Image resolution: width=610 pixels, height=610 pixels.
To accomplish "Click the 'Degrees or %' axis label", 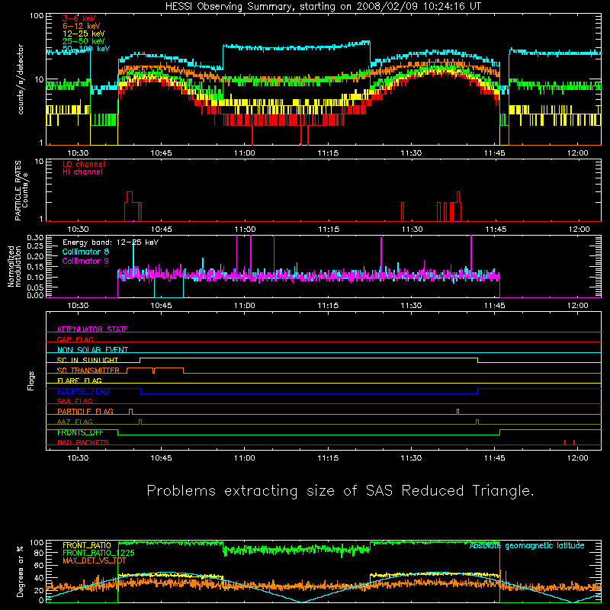I will click(21, 571).
